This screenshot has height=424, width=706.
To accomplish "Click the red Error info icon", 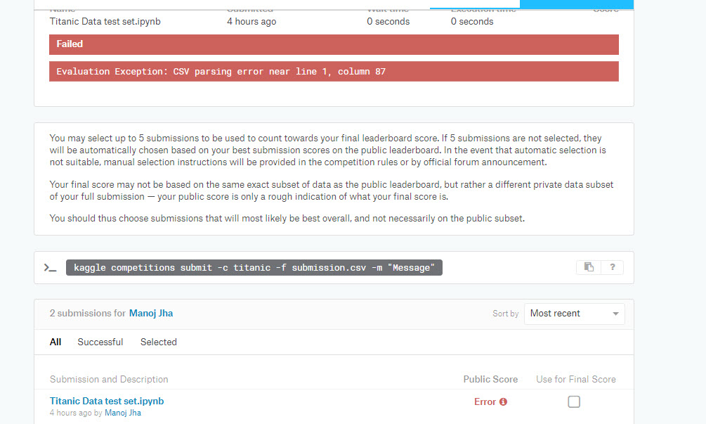I will (x=503, y=401).
